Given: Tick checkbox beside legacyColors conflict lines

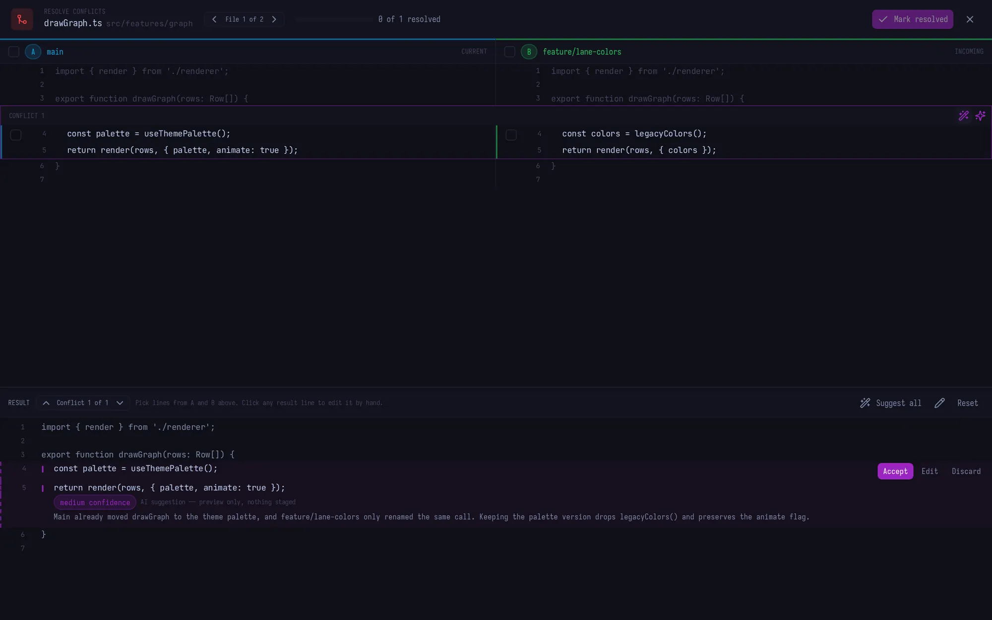Looking at the screenshot, I should pos(511,135).
